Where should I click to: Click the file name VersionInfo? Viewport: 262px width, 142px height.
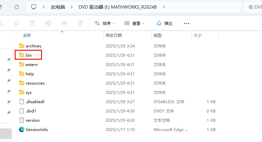(x=37, y=129)
